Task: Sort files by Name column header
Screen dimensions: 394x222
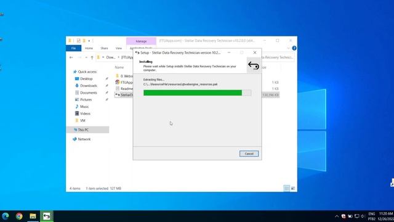Action: 119,67
